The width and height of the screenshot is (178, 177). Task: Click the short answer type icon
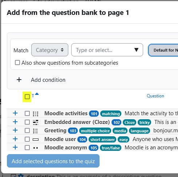(36, 140)
